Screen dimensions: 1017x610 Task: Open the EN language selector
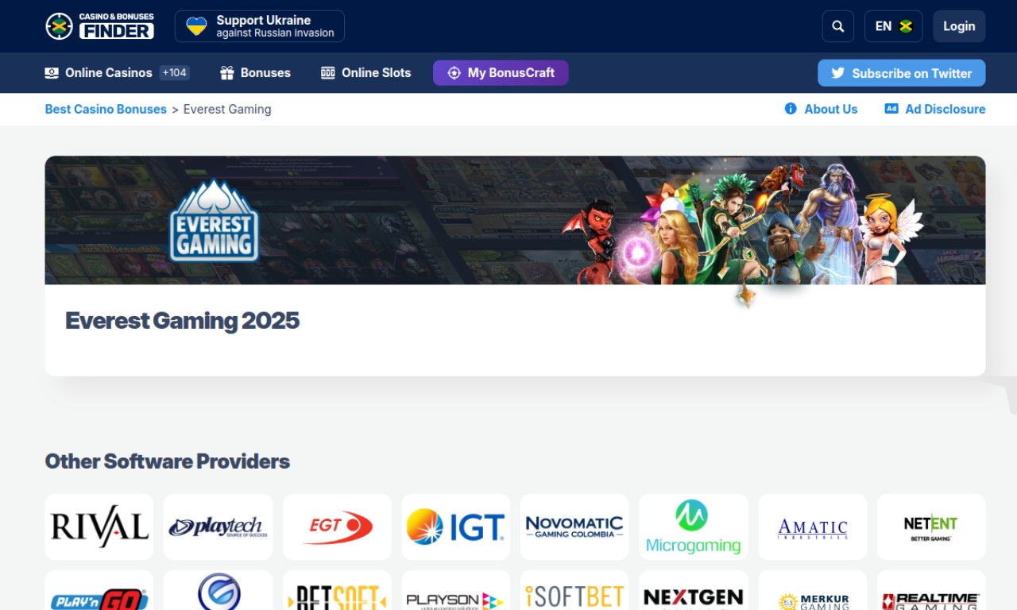point(894,26)
